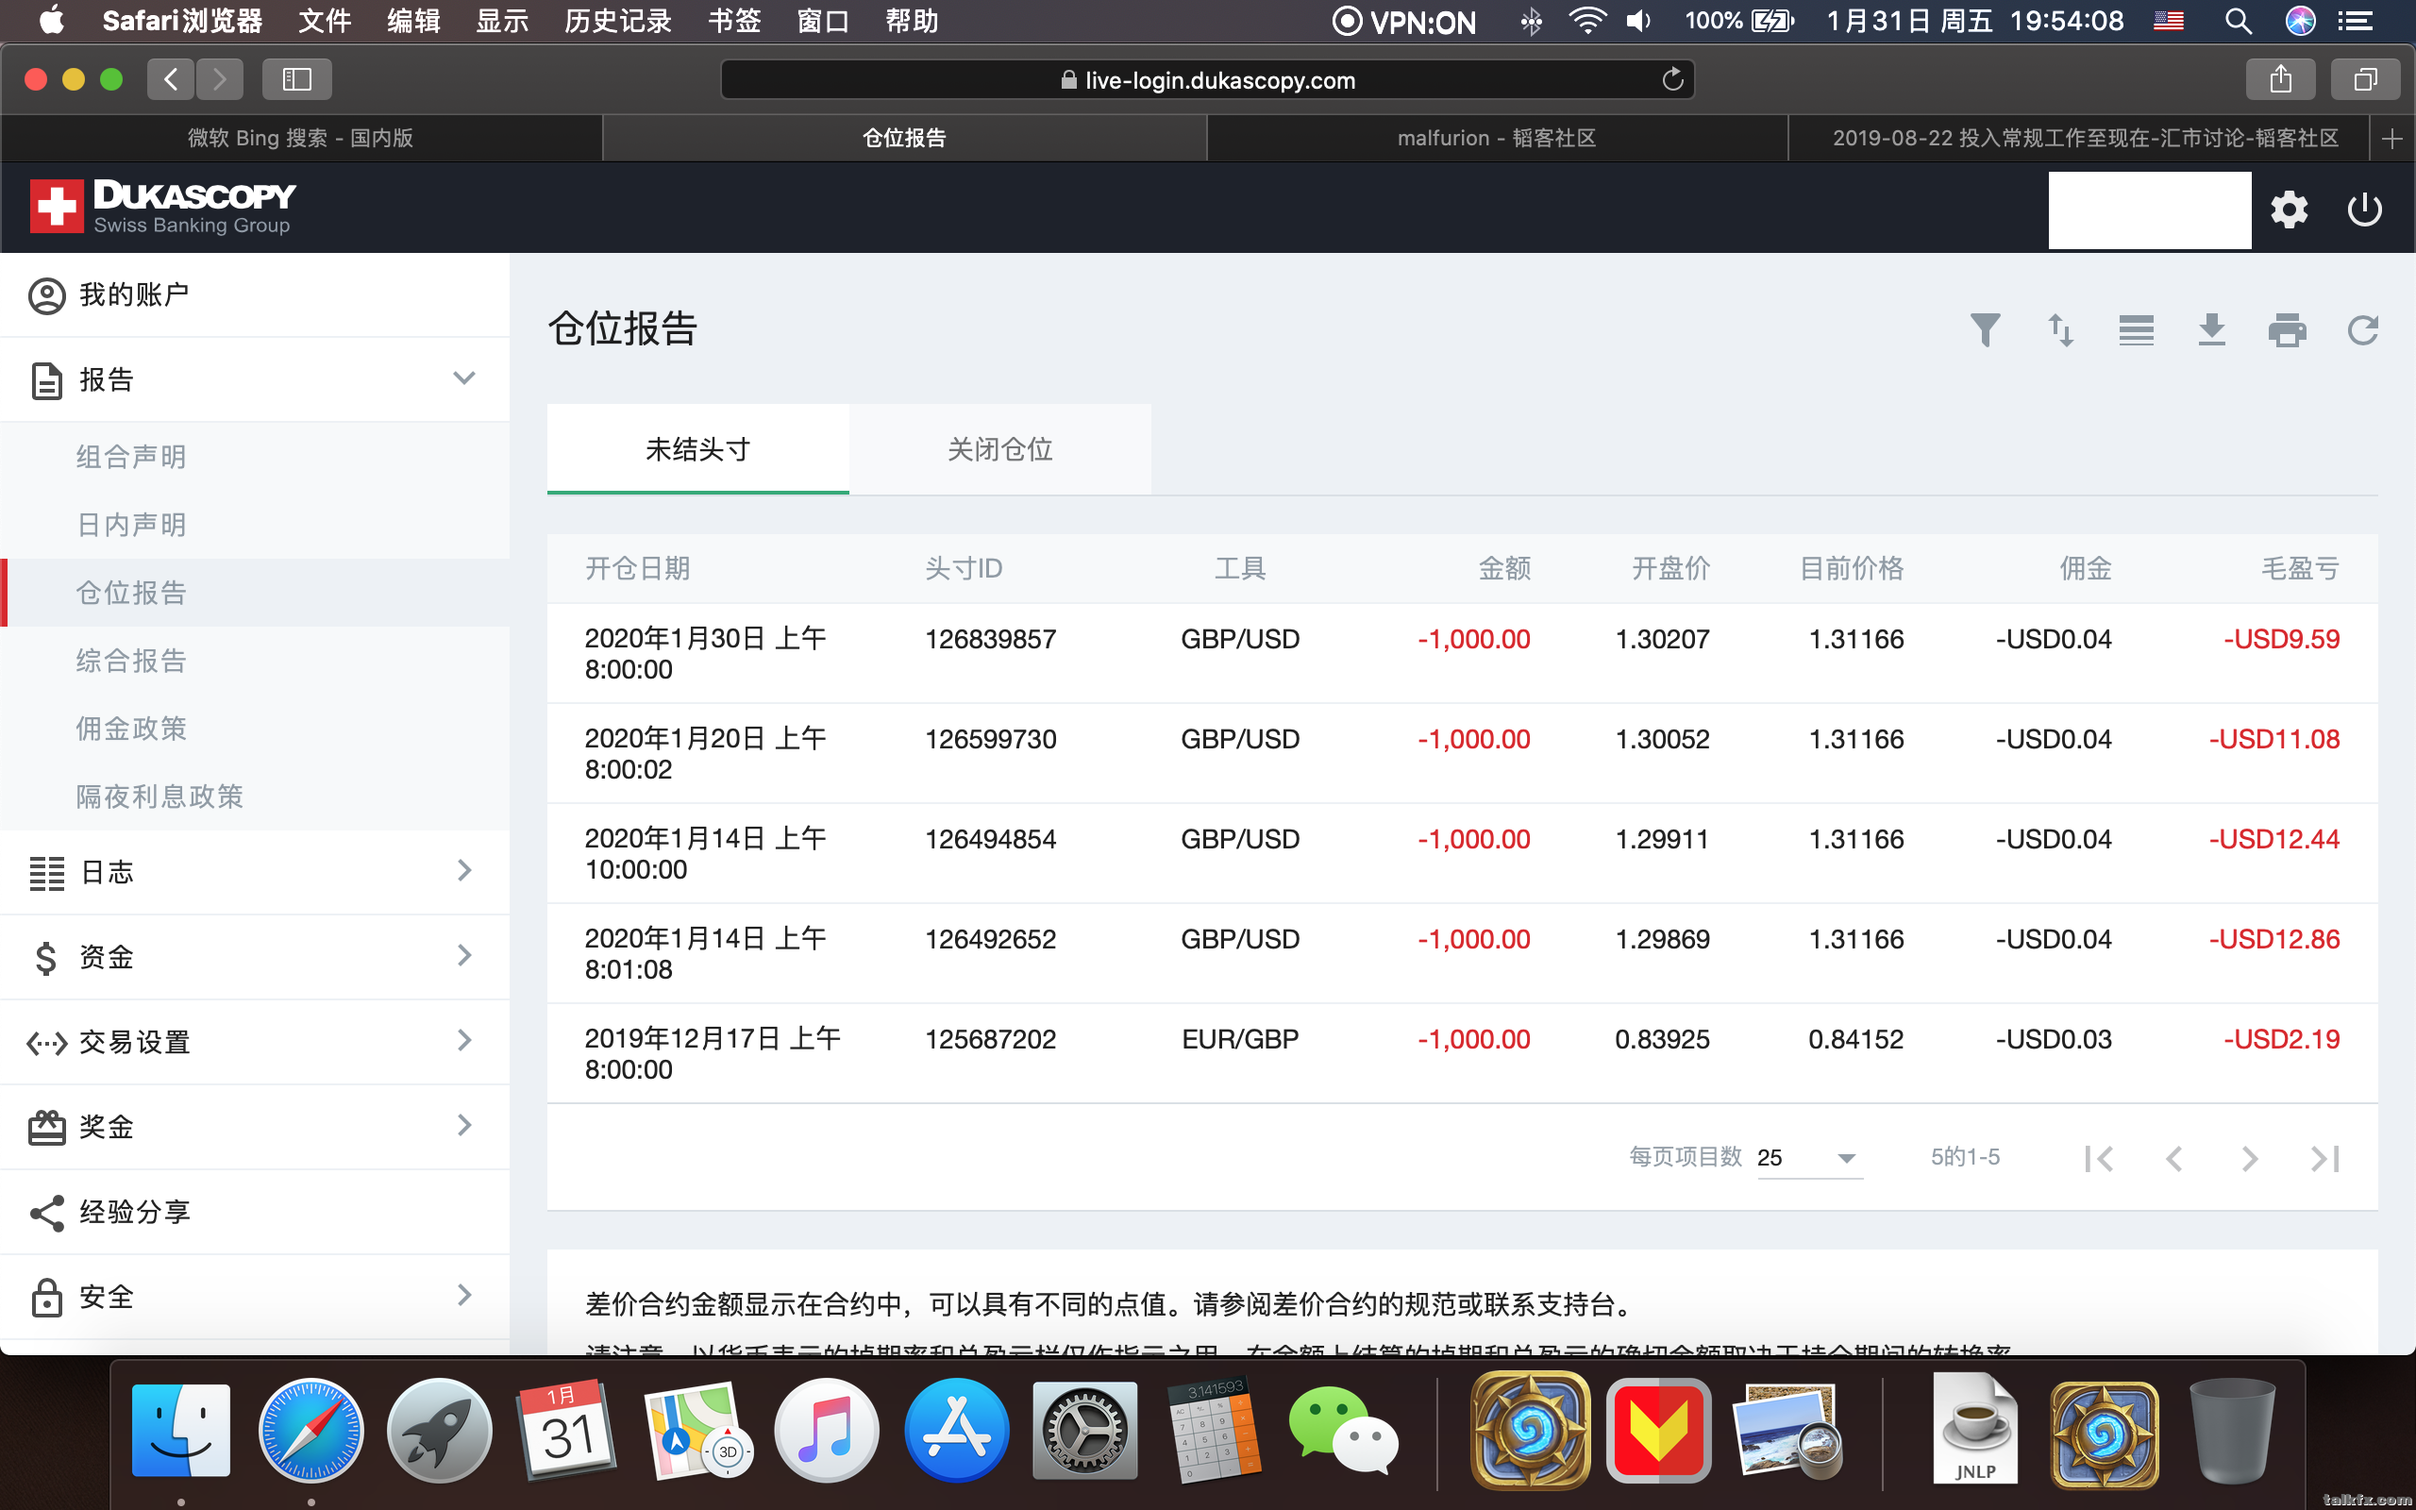Click the power logout icon
Viewport: 2416px width, 1510px height.
pyautogui.click(x=2364, y=210)
